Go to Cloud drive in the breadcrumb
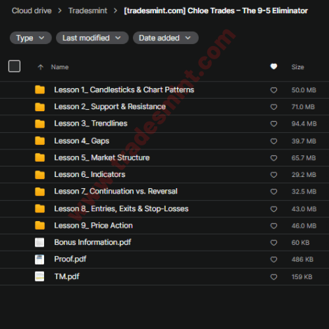 point(32,11)
